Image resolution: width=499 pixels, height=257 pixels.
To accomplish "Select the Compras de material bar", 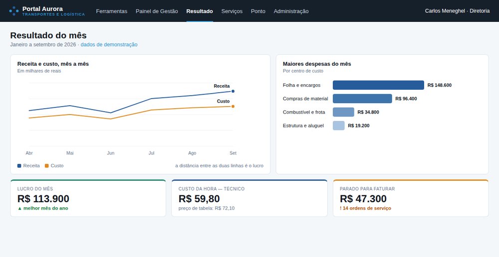I will coord(362,99).
